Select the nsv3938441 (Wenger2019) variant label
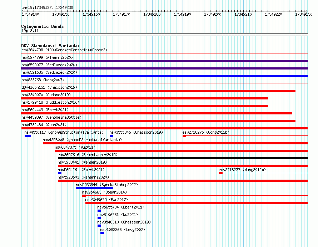Viewport: 318px width, 247px height. coord(82,162)
